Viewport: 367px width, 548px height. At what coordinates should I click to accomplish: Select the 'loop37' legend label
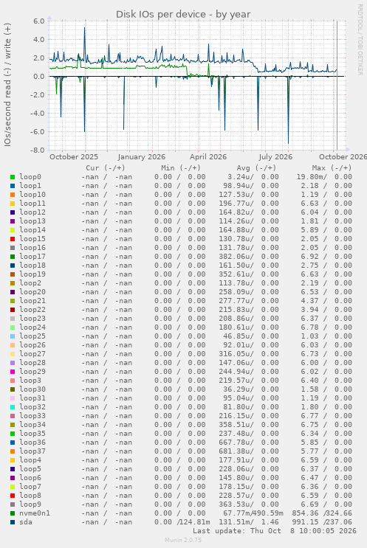(32, 451)
